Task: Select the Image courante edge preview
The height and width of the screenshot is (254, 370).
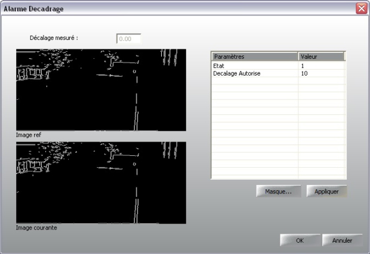Action: pyautogui.click(x=101, y=183)
